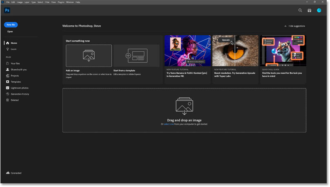Open Shared with you label
The width and height of the screenshot is (330, 187).
pyautogui.click(x=19, y=70)
